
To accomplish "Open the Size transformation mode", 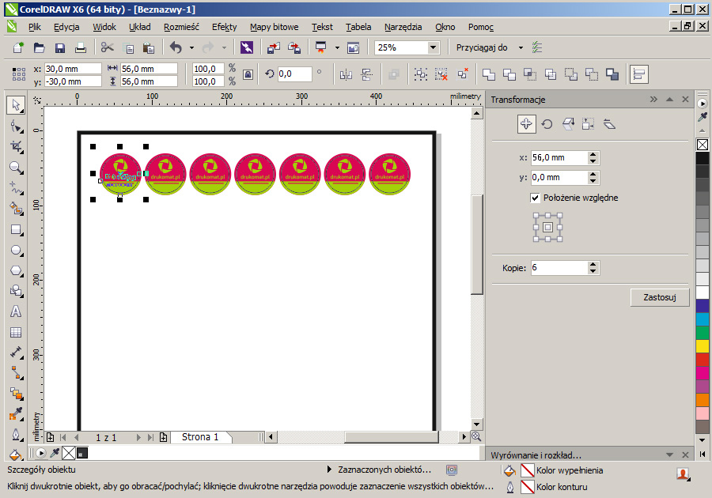I will point(589,124).
